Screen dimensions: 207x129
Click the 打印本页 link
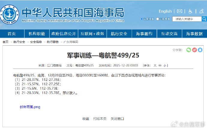100,119
